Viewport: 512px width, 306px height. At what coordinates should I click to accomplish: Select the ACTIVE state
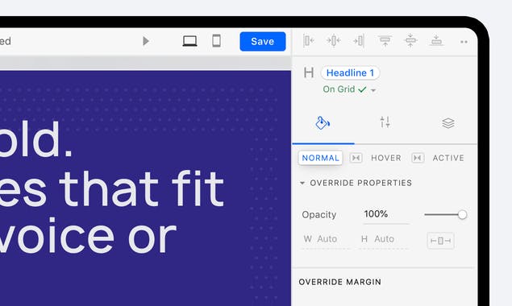[448, 158]
